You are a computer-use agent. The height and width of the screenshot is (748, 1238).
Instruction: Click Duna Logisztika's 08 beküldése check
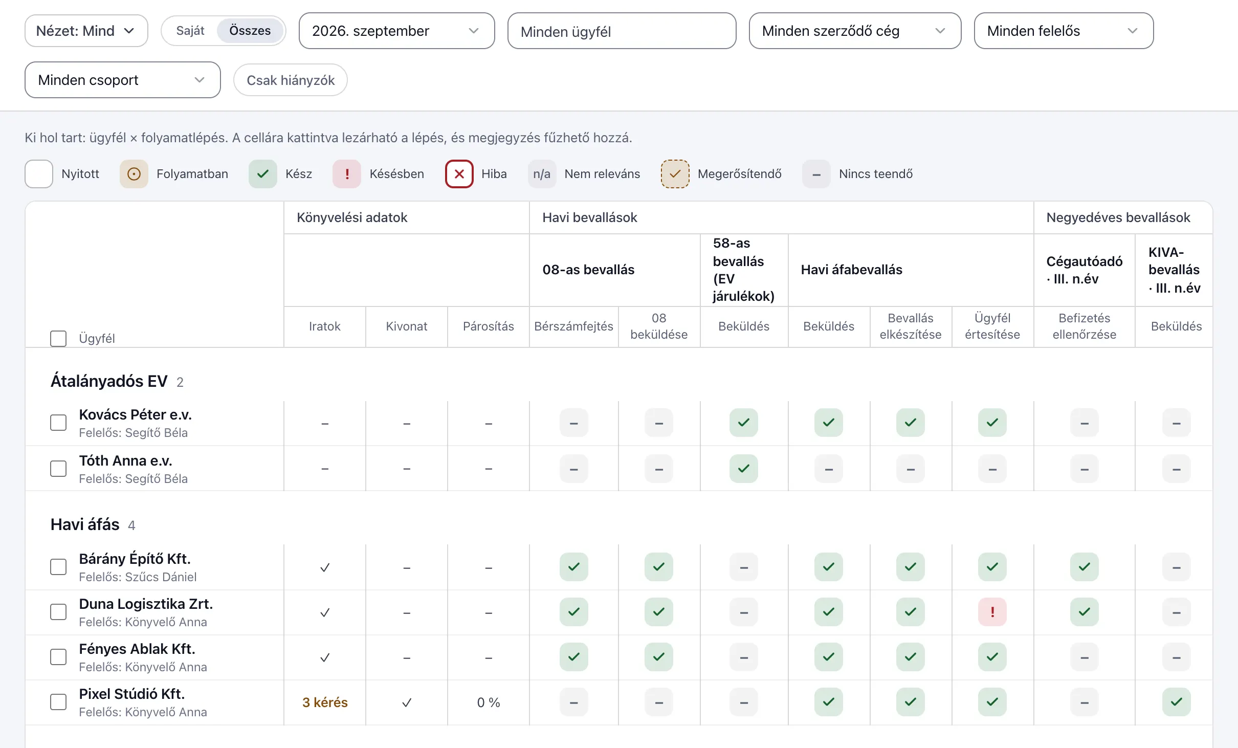click(x=658, y=612)
